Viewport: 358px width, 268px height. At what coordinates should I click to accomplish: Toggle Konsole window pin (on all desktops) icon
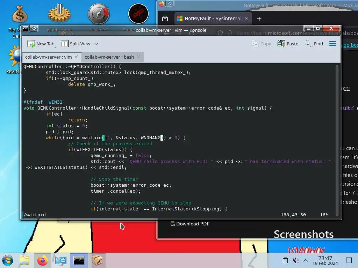point(34,29)
